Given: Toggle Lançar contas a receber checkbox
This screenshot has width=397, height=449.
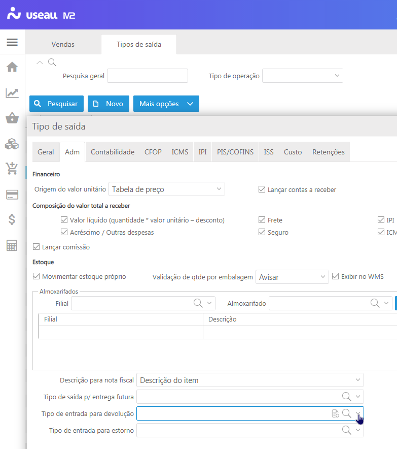Looking at the screenshot, I should (x=262, y=189).
